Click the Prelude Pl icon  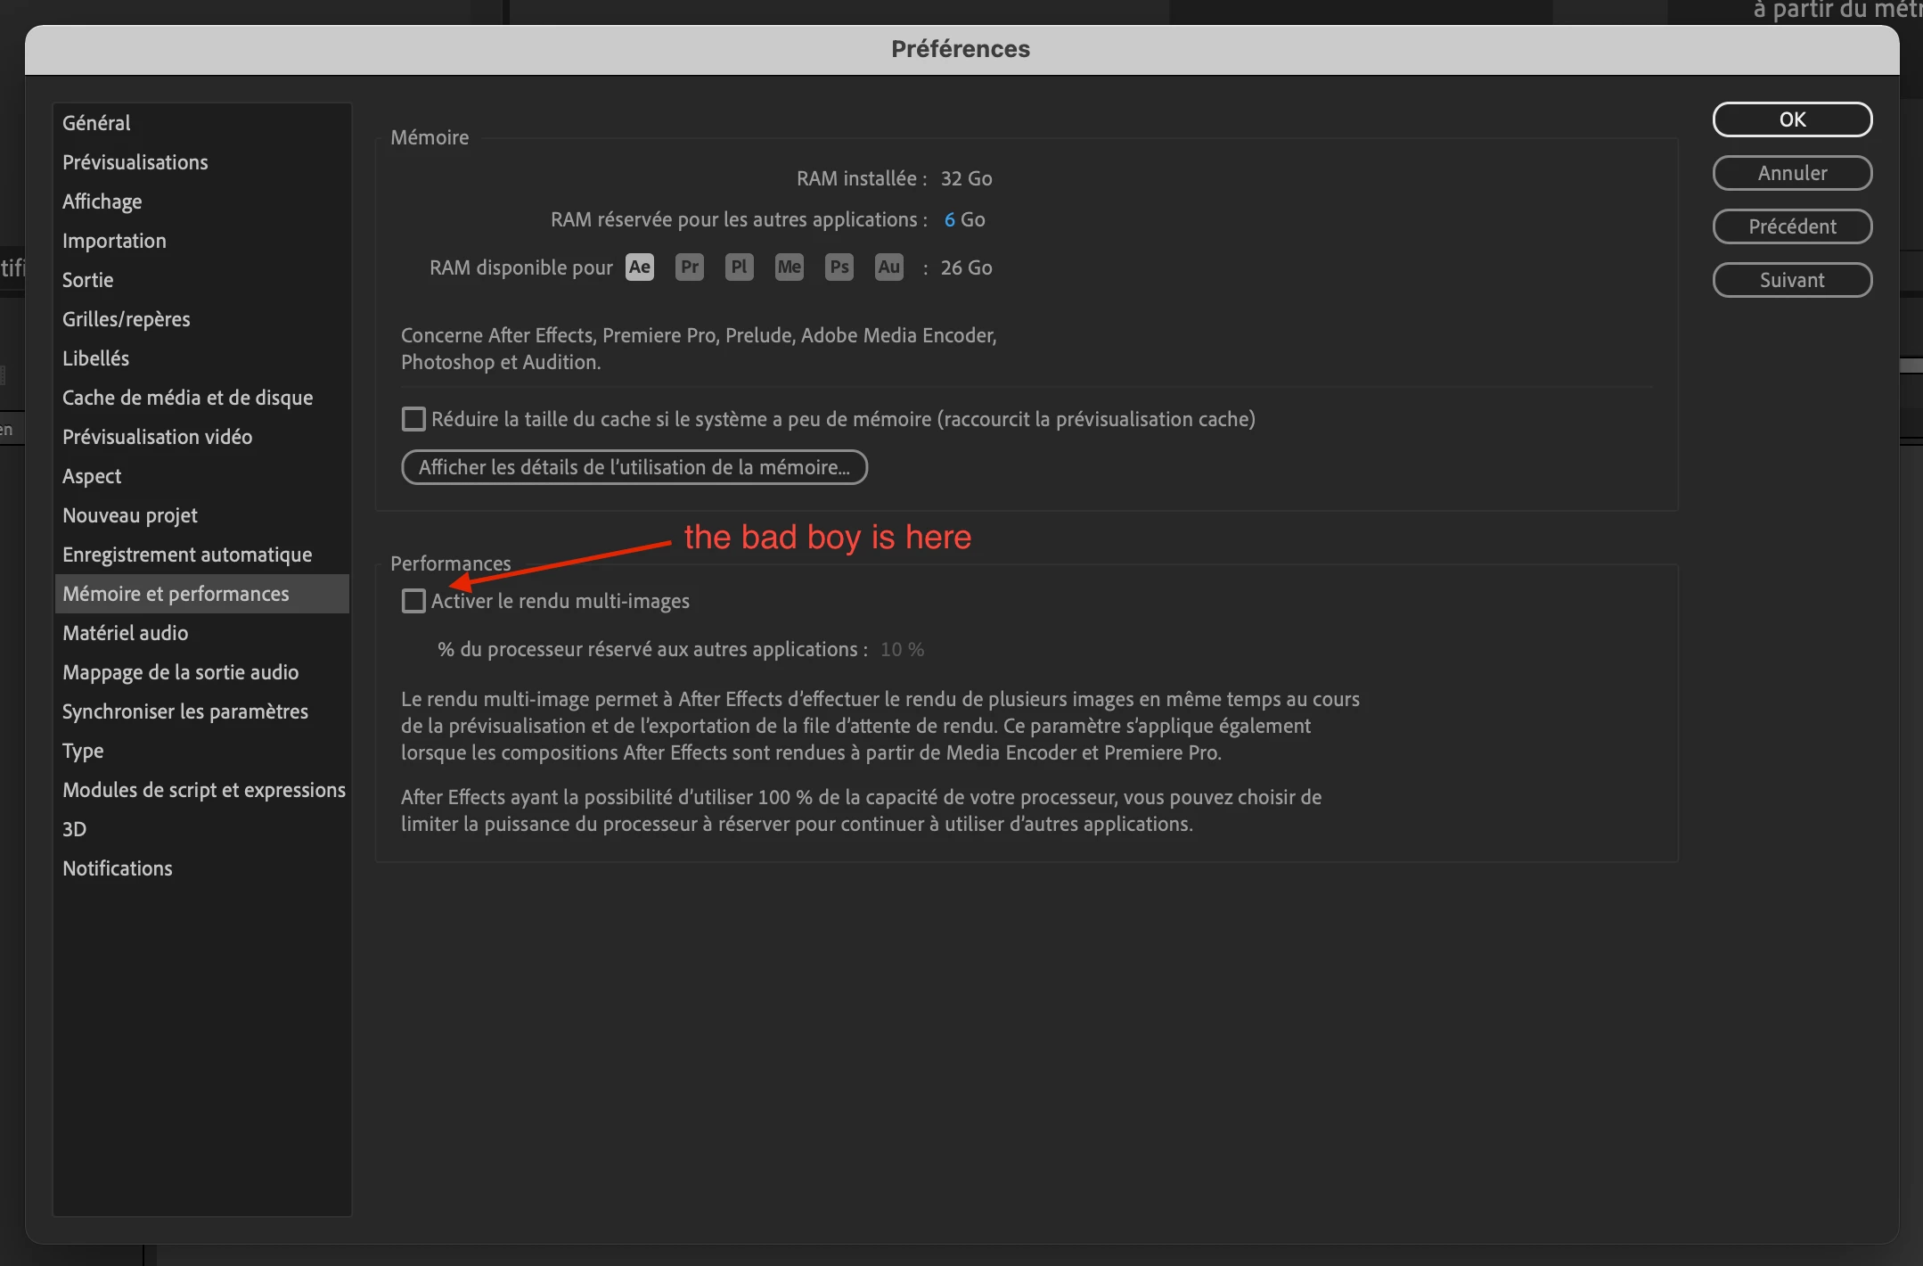click(739, 267)
